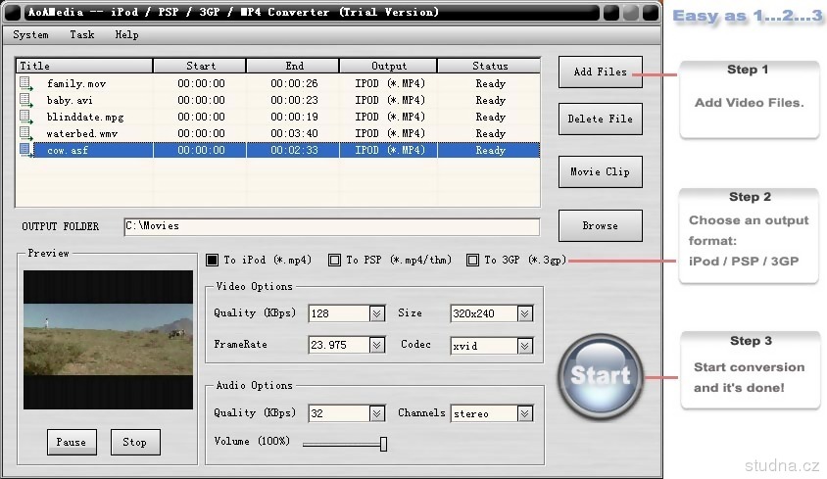Screen dimensions: 827x479
Task: Click the Volume slider handle
Action: (x=384, y=444)
